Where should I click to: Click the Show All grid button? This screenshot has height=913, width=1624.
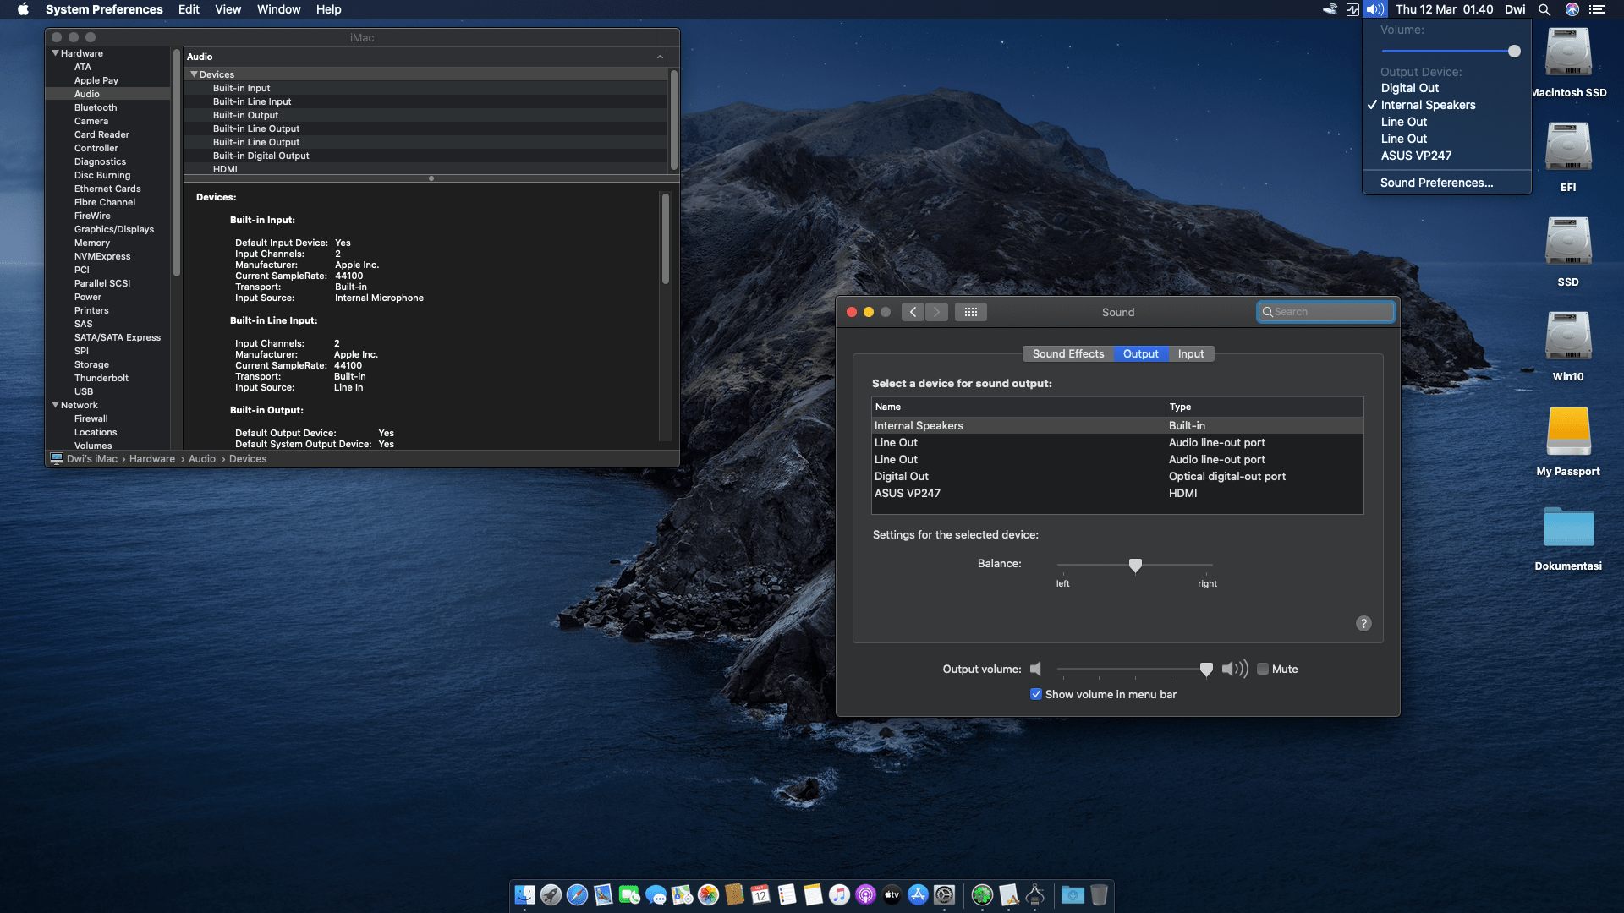tap(970, 312)
